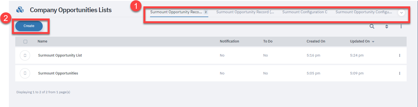418x107 pixels.
Task: Select the Surmount Opportunity List row checkbox
Action: coord(25,55)
